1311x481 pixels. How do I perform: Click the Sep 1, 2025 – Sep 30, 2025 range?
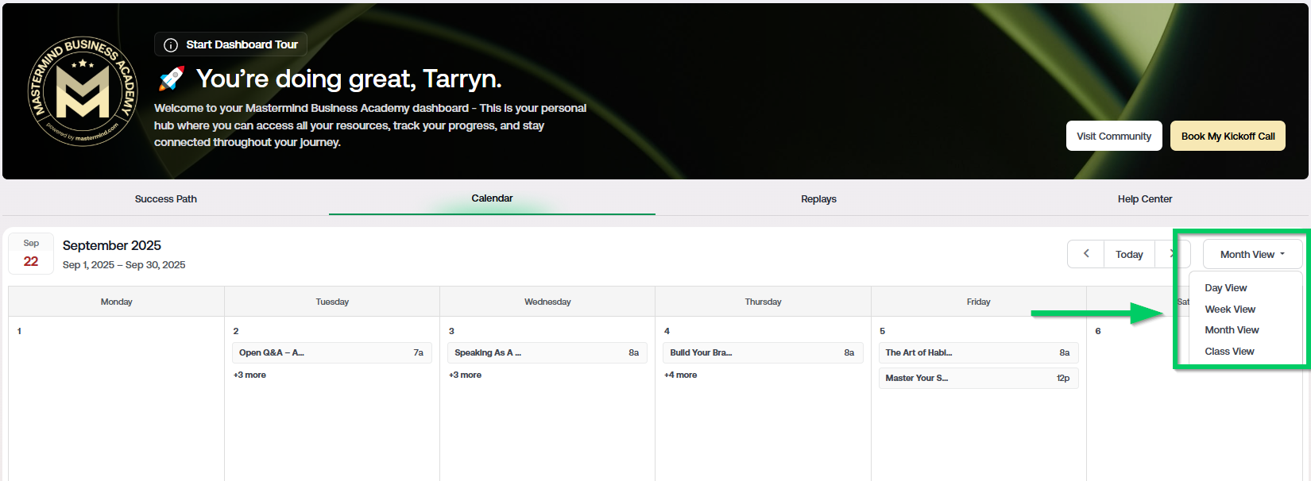click(124, 265)
